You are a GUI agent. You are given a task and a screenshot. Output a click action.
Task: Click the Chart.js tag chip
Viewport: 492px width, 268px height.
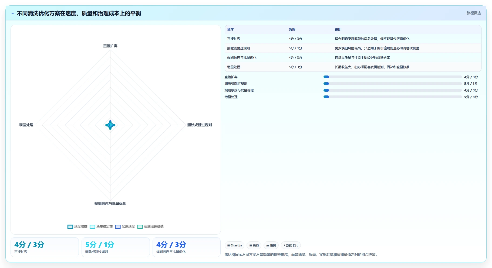[234, 245]
